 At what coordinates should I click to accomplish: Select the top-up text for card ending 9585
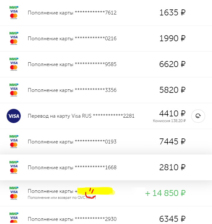coord(72,64)
